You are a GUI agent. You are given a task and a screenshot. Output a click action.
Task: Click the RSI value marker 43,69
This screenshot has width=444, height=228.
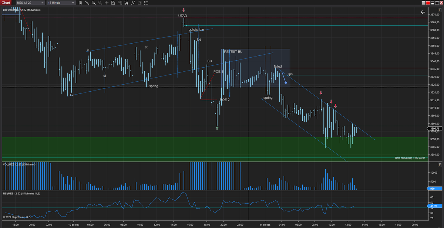(434, 205)
